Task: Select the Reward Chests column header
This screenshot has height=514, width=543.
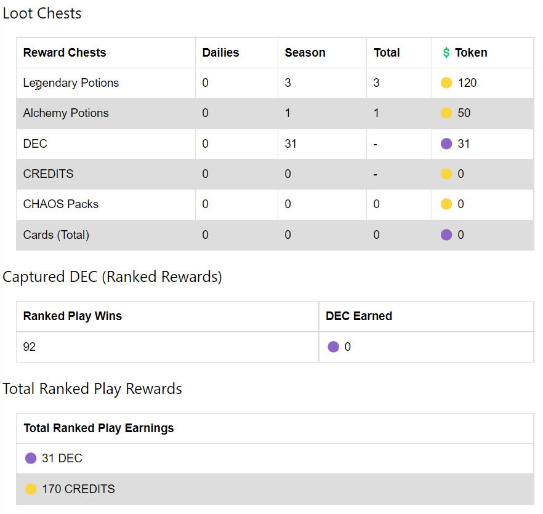Action: (65, 53)
